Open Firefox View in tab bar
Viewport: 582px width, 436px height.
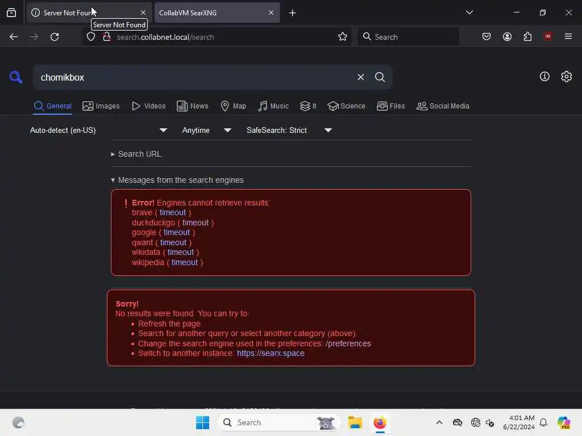pyautogui.click(x=11, y=12)
